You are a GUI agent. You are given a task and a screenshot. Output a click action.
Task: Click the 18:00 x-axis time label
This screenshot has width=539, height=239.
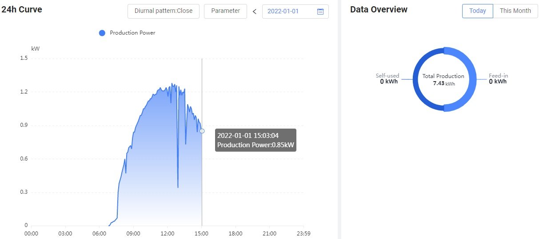pyautogui.click(x=235, y=234)
